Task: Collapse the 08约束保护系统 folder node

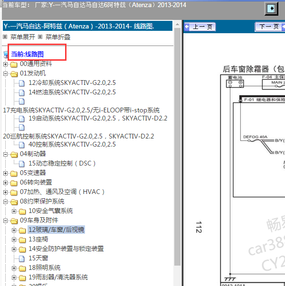Action: [6, 202]
